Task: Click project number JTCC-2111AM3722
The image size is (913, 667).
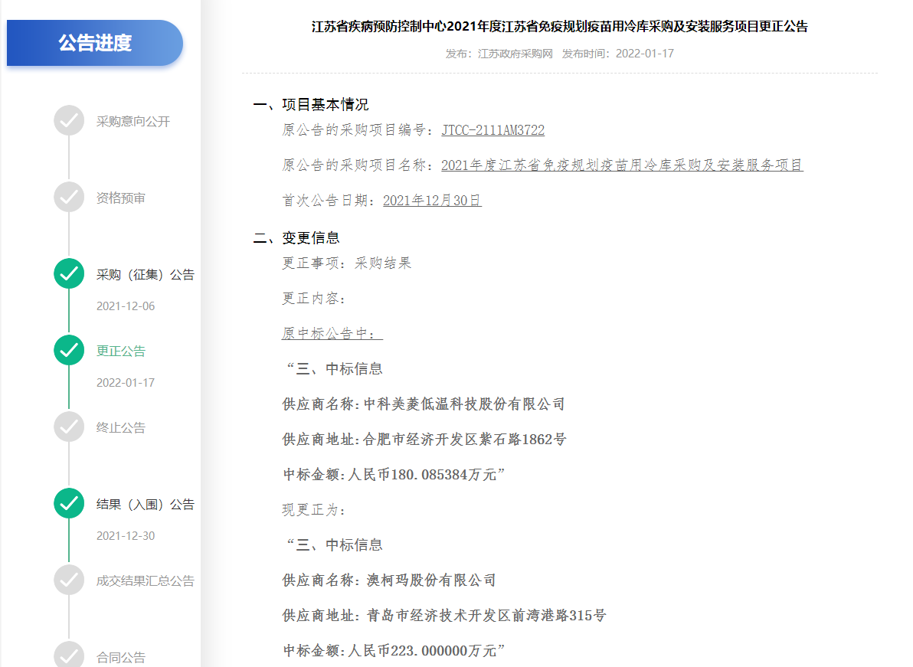Action: click(x=492, y=130)
